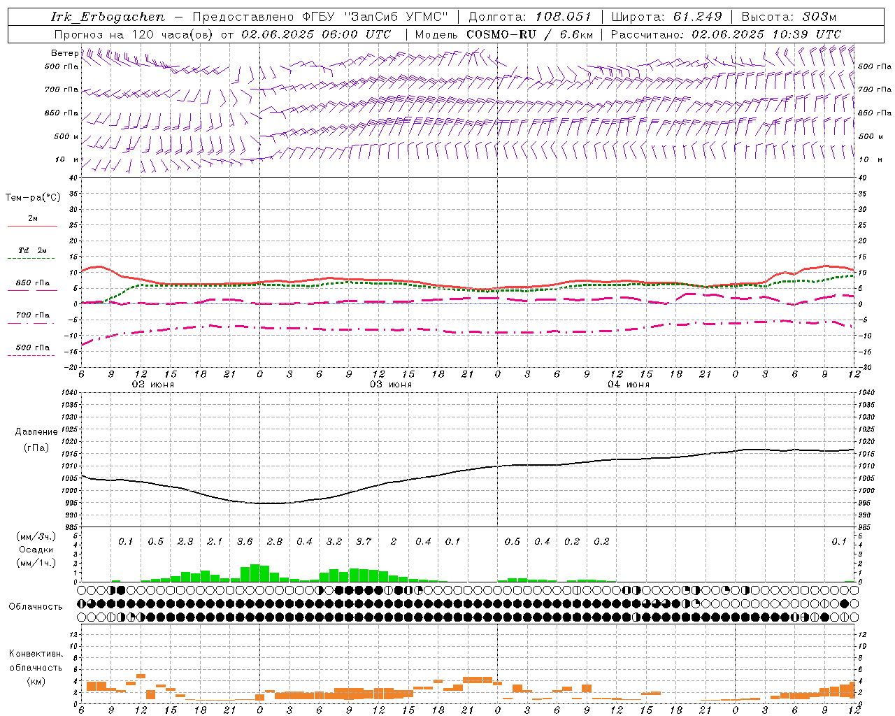Click the (км) units label

(x=36, y=681)
